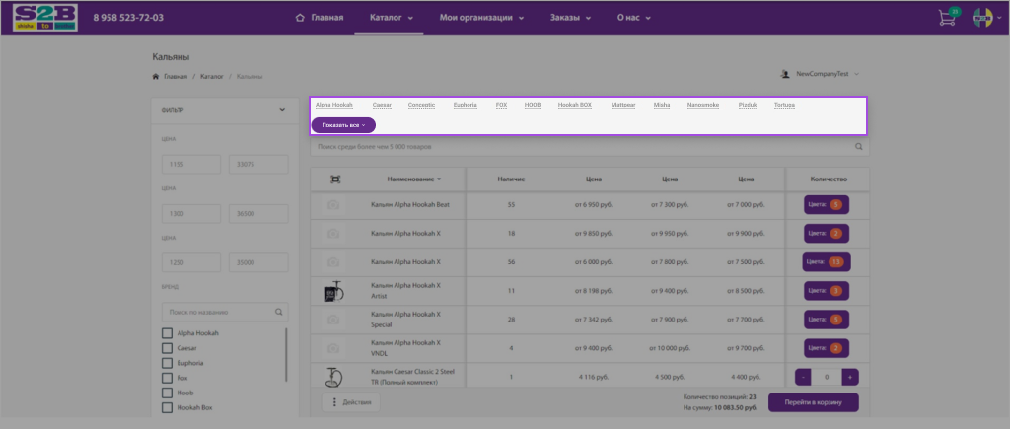Select Alpha Hookah brand tab
The image size is (1010, 429).
point(333,105)
